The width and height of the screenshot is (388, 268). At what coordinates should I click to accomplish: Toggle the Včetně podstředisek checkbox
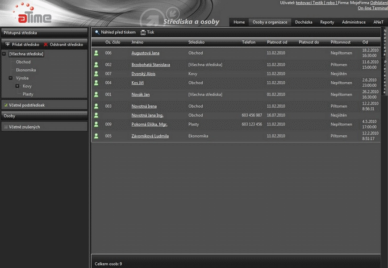coord(6,105)
